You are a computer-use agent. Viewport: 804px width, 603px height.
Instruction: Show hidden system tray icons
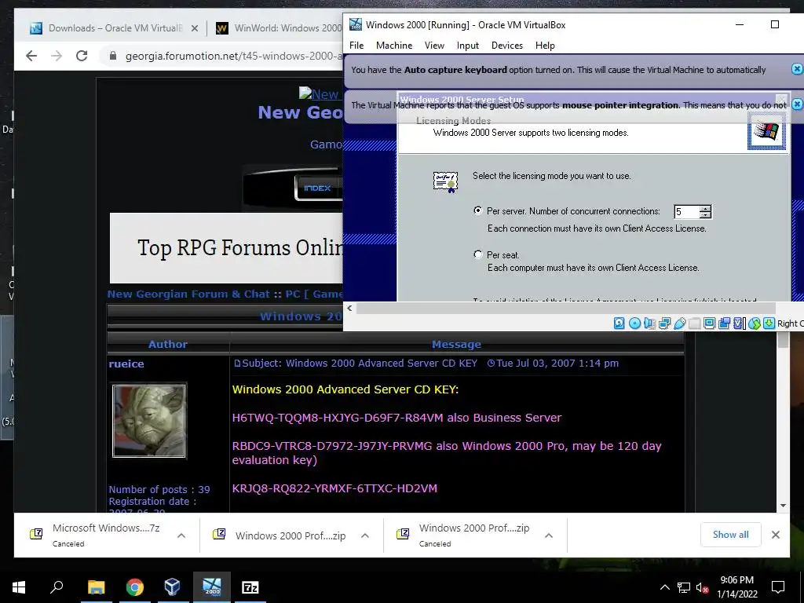pos(664,587)
